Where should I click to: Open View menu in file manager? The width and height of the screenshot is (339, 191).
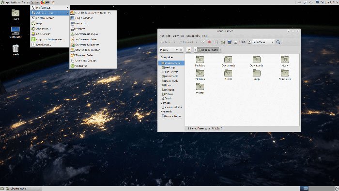click(175, 36)
